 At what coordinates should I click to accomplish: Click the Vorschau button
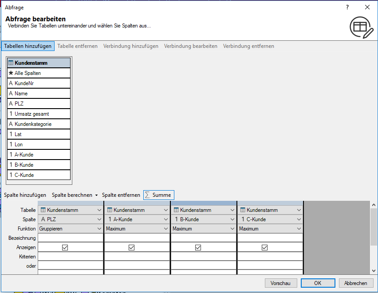click(x=280, y=283)
